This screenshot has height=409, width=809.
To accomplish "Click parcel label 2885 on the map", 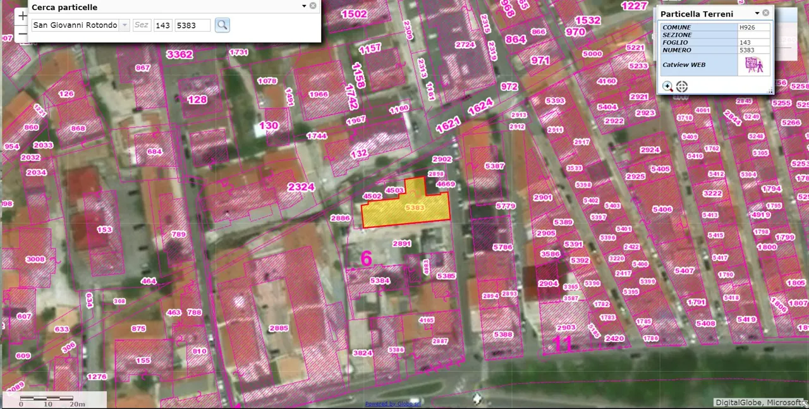I will click(279, 328).
